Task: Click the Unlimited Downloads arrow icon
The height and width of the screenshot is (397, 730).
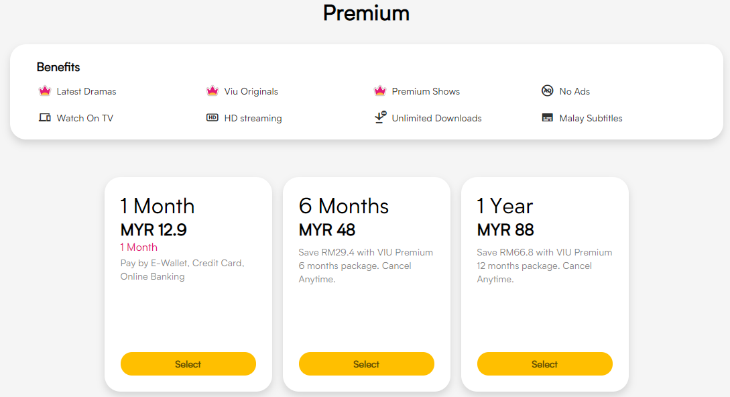Action: tap(380, 118)
